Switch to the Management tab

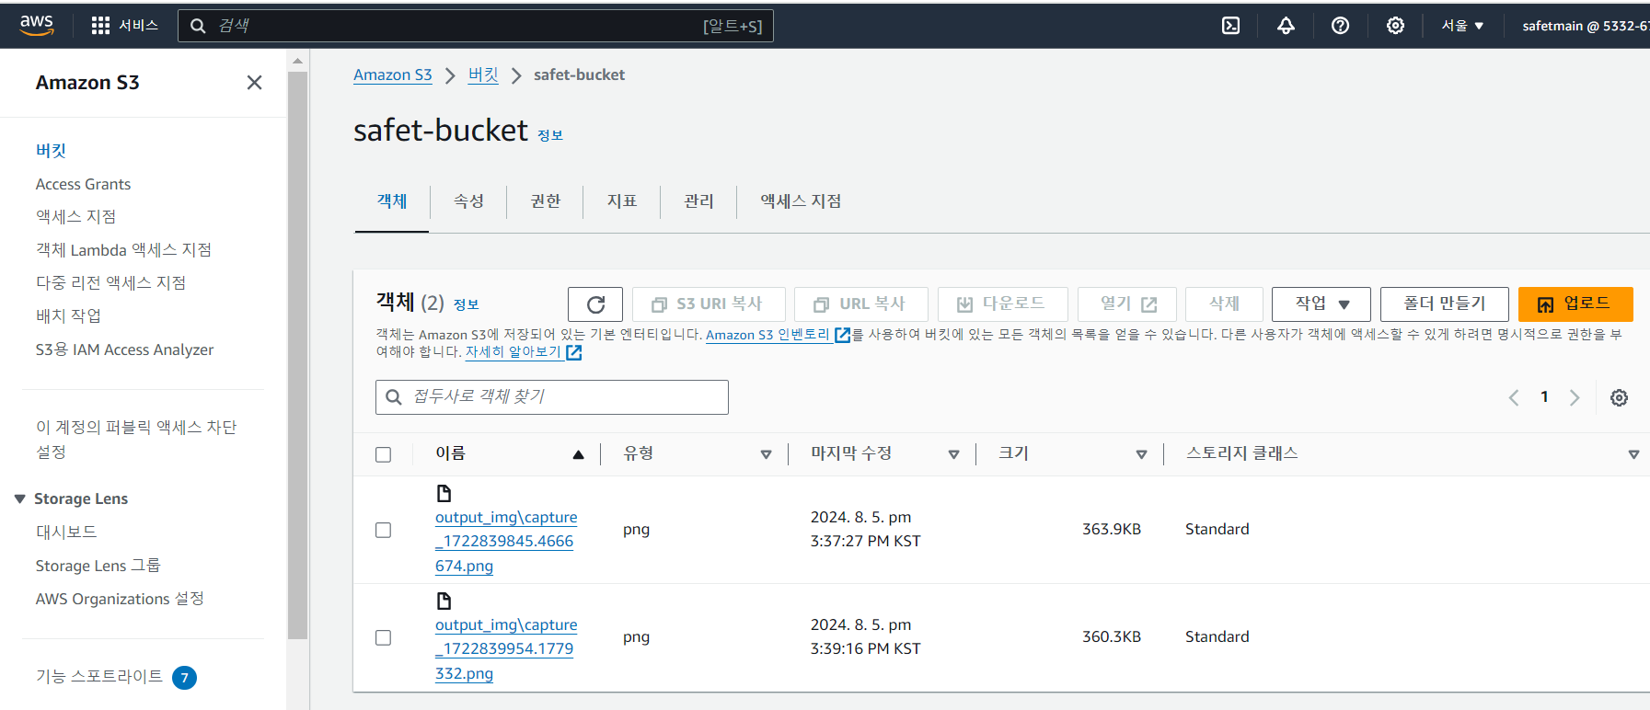[698, 201]
